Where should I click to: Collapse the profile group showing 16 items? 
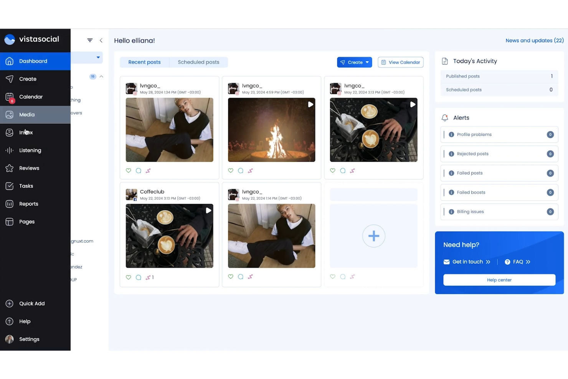pos(101,76)
